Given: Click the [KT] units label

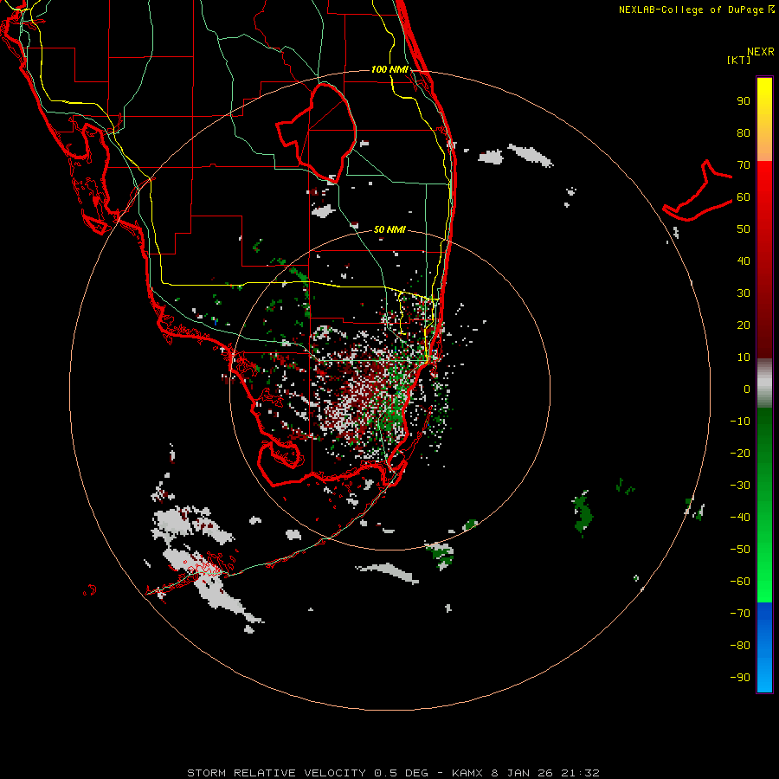Looking at the screenshot, I should pyautogui.click(x=739, y=60).
